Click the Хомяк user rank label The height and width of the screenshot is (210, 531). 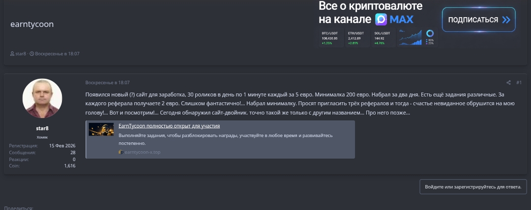(x=42, y=137)
